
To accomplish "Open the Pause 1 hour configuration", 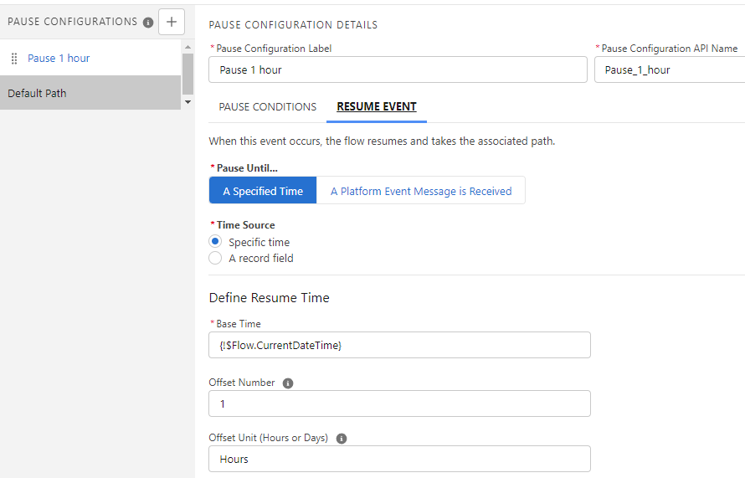I will click(x=59, y=59).
